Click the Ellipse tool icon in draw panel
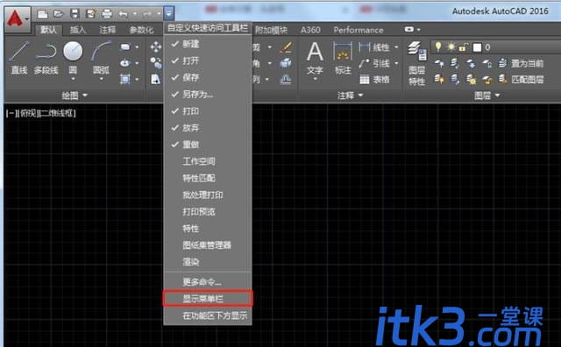 (x=124, y=63)
